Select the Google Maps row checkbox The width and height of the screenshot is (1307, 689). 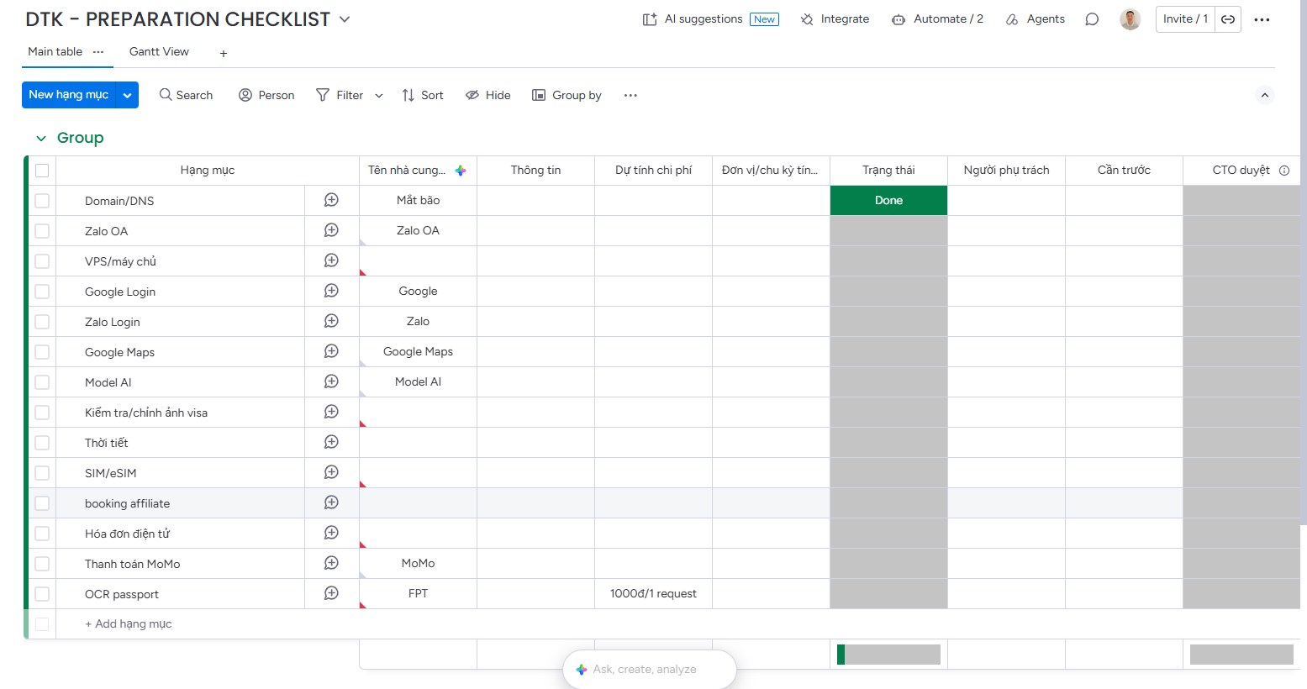42,352
